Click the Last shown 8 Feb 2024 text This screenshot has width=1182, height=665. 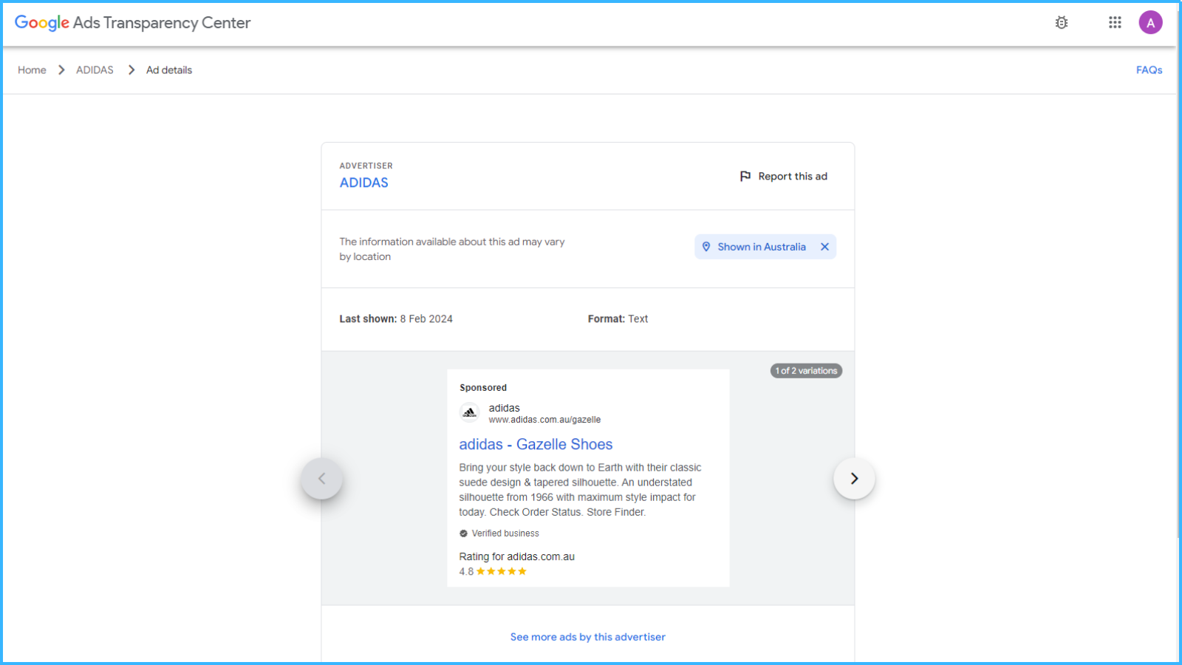pos(396,319)
